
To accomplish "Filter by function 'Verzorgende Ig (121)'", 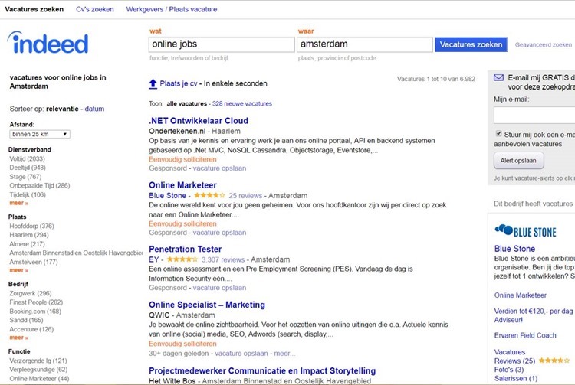I will point(38,361).
